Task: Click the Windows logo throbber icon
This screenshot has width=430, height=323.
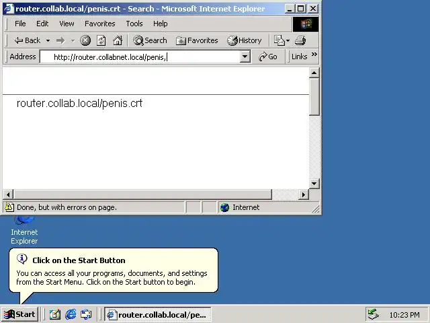Action: point(306,24)
